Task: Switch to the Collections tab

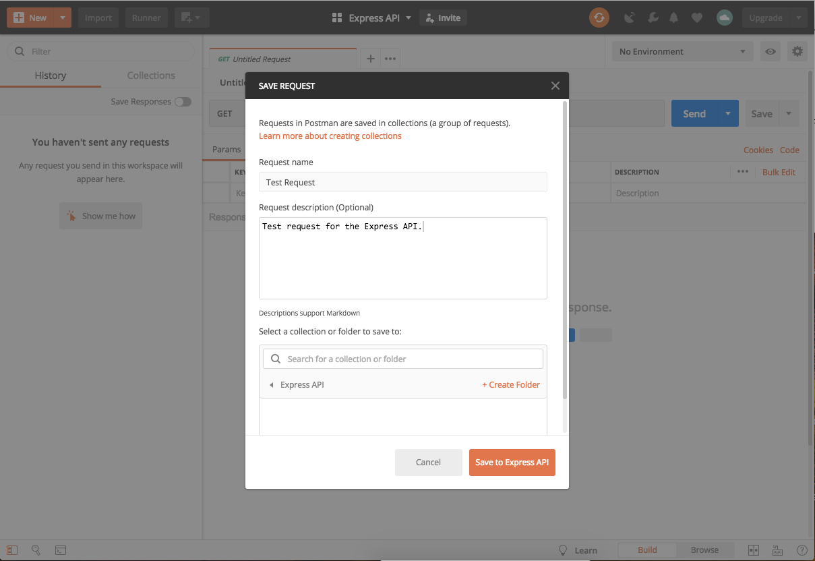Action: [x=150, y=76]
